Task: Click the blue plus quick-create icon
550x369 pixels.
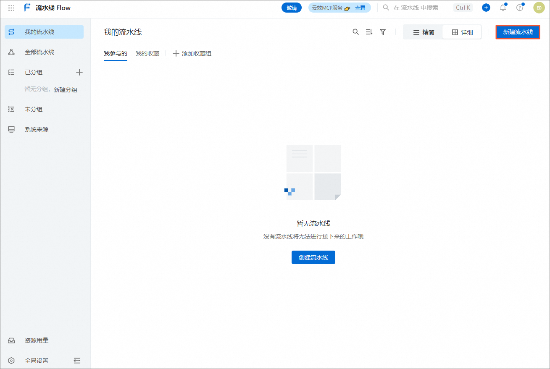Action: click(486, 8)
